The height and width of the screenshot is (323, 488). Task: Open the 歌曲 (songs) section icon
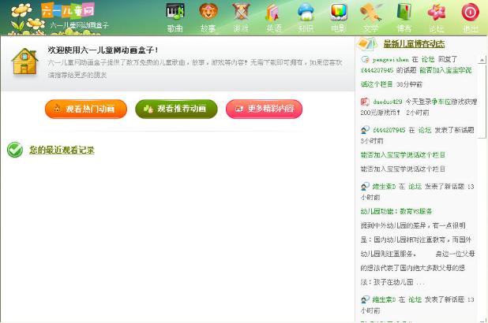point(175,16)
